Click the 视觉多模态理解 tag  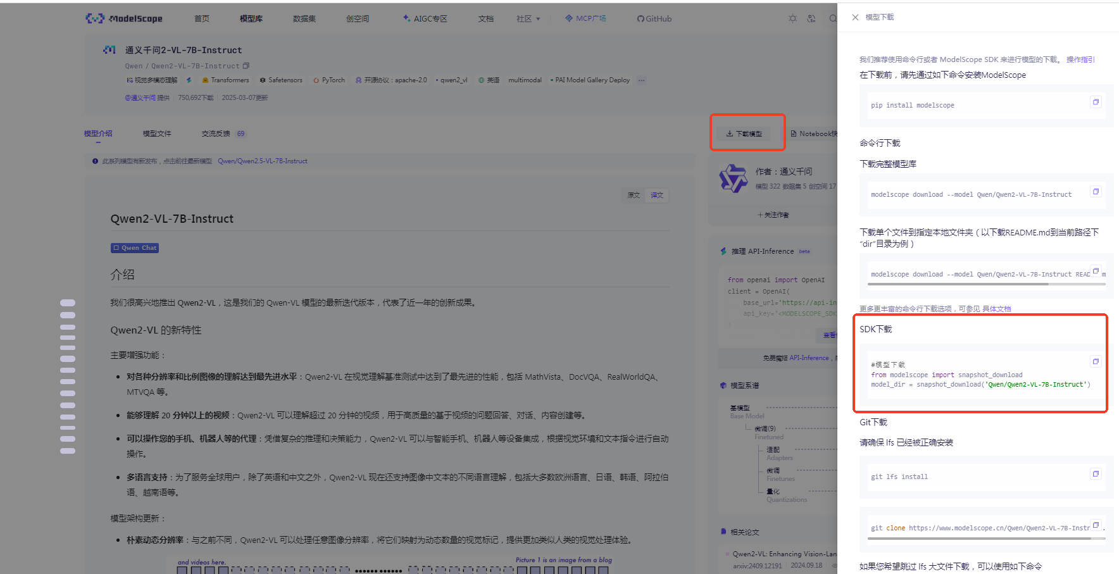(x=152, y=80)
